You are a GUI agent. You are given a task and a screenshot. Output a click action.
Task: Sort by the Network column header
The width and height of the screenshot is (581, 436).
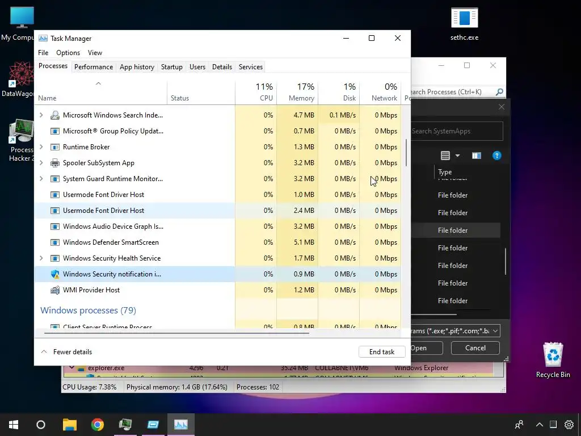pyautogui.click(x=380, y=93)
